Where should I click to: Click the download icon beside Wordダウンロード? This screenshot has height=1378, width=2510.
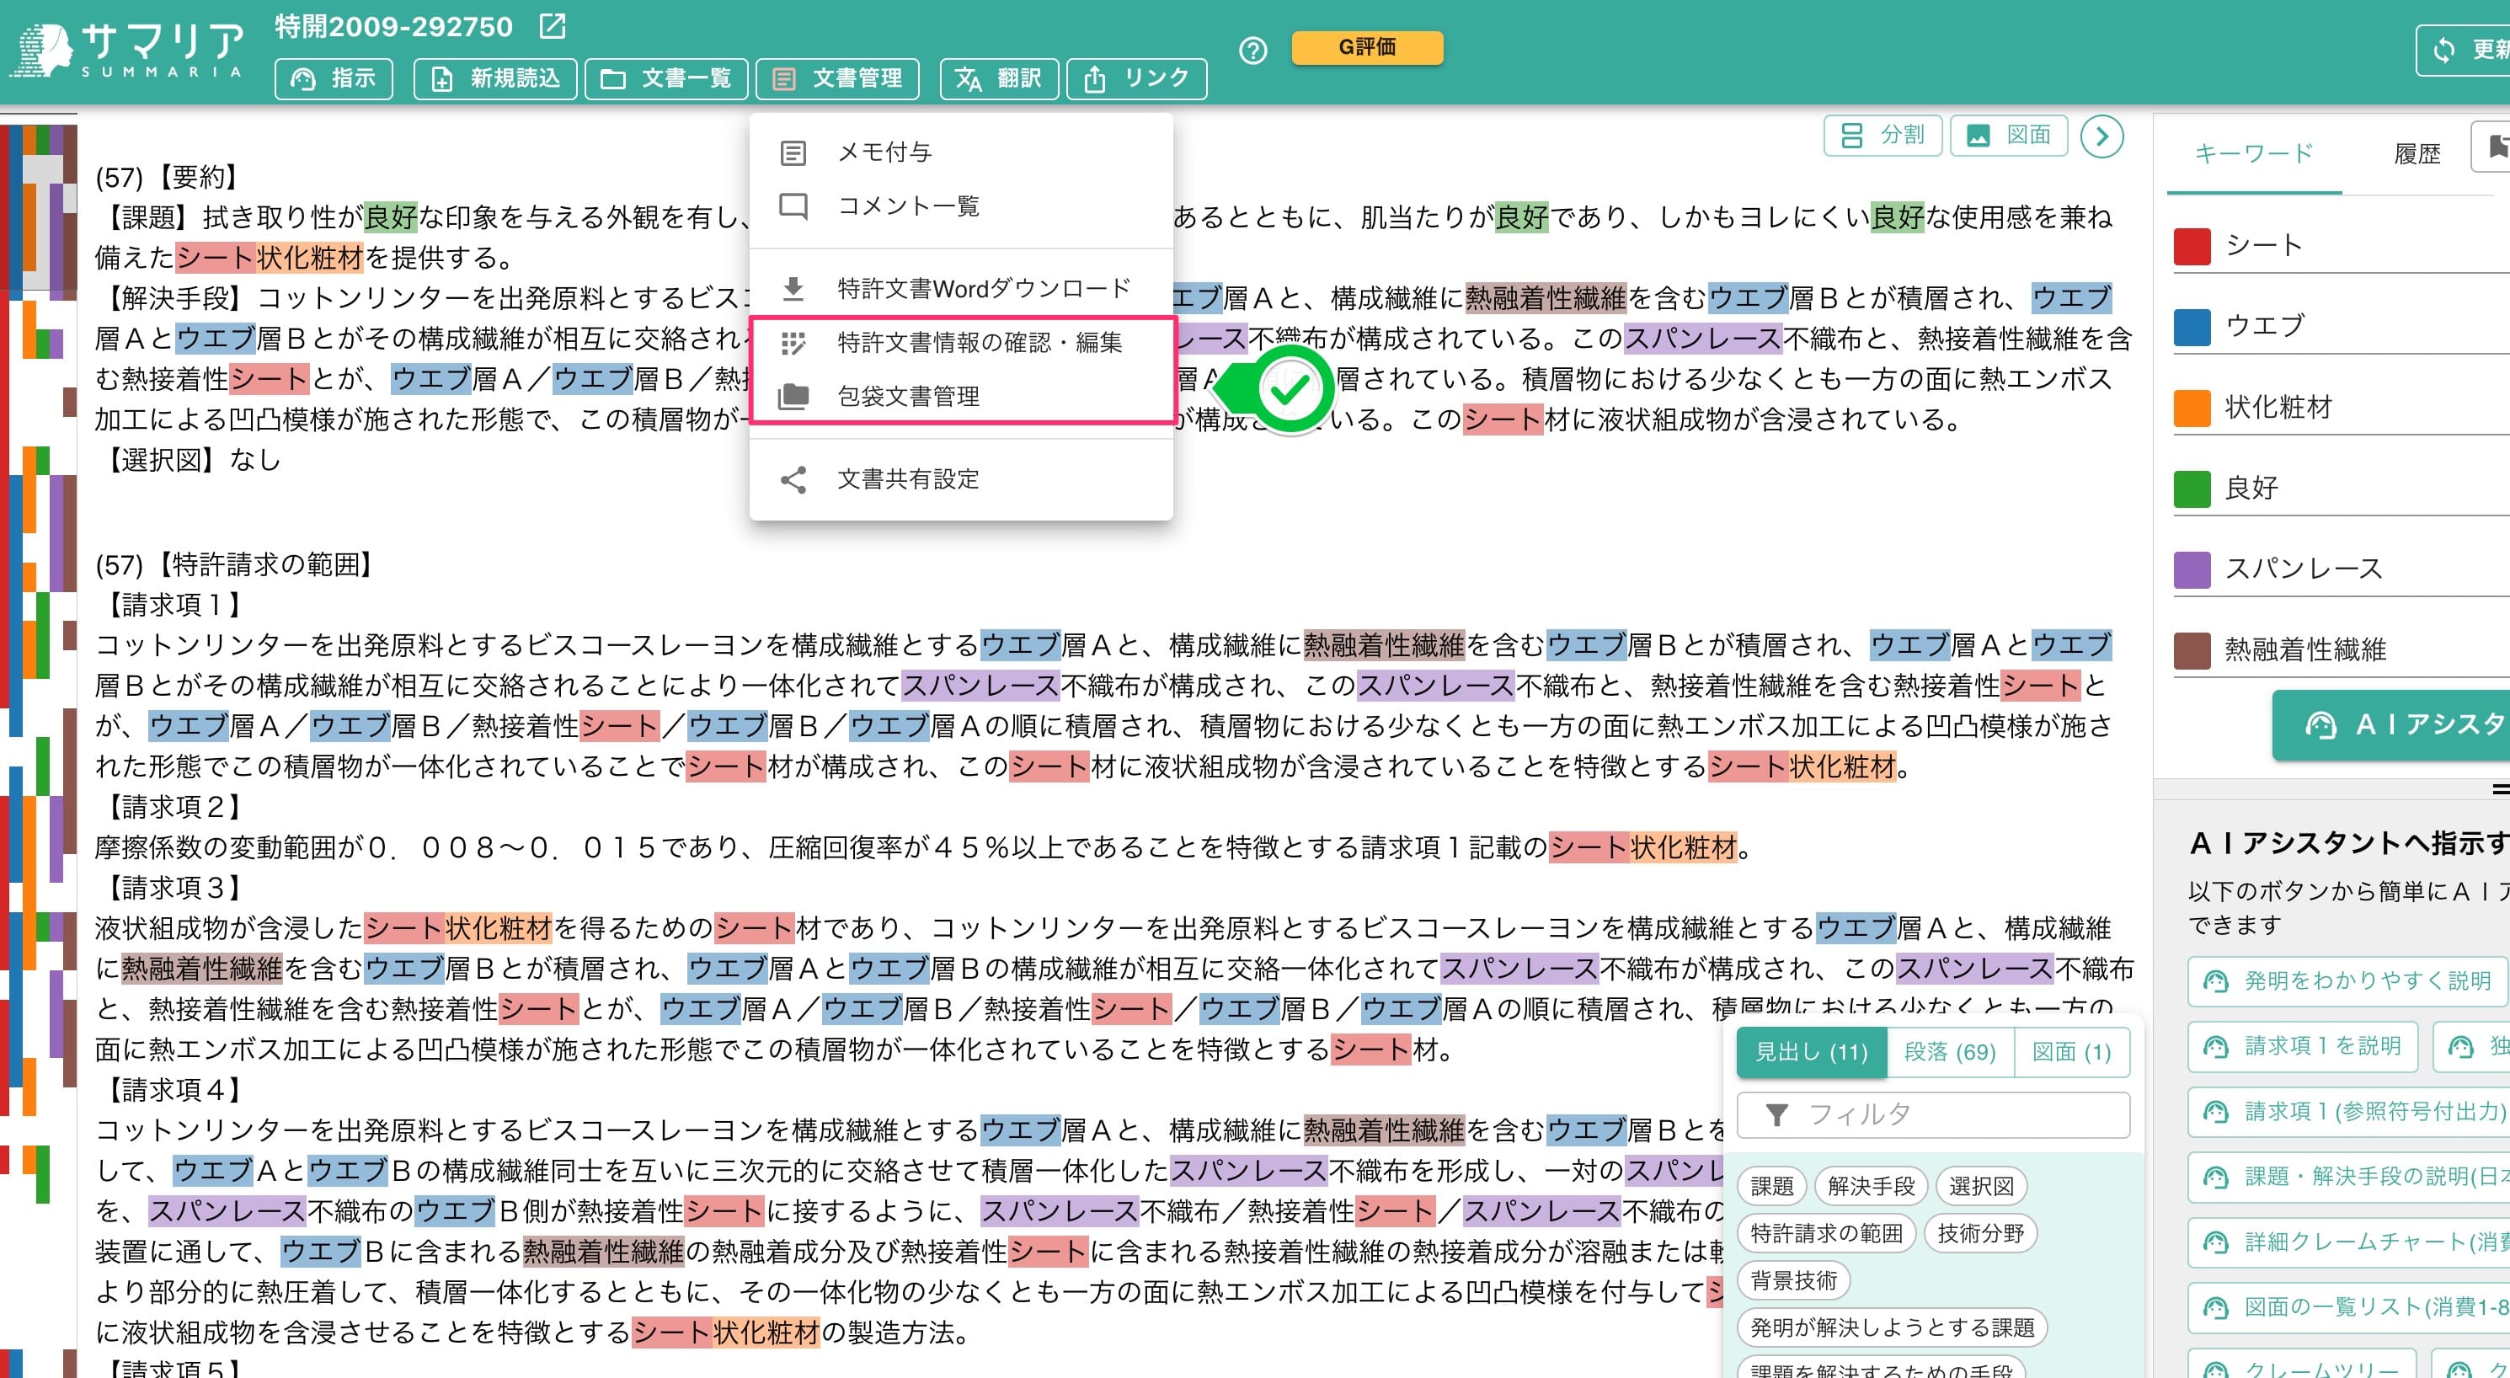pyautogui.click(x=793, y=288)
